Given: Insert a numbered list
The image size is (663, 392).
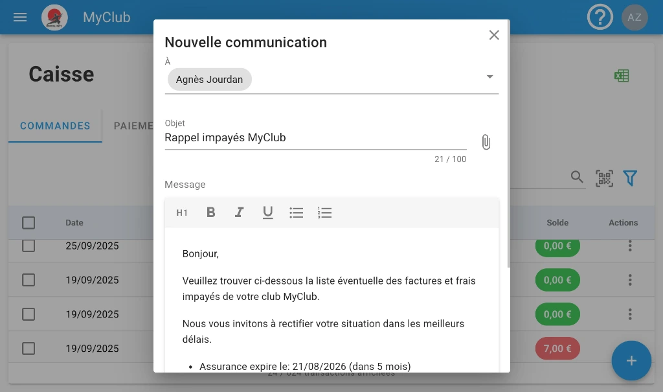Looking at the screenshot, I should tap(325, 213).
